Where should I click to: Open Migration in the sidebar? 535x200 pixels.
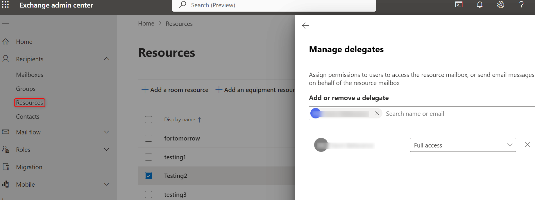29,167
